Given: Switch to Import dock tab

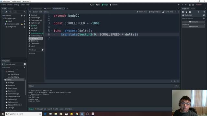Looking at the screenshot, I should click(x=11, y=8).
